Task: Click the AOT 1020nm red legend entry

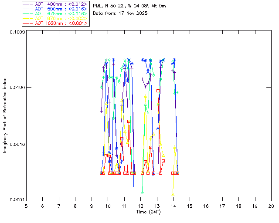Action: [61, 24]
